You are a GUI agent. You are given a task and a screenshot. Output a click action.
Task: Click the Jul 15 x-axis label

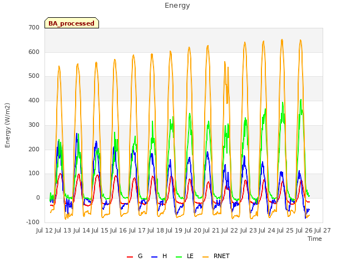(100, 231)
